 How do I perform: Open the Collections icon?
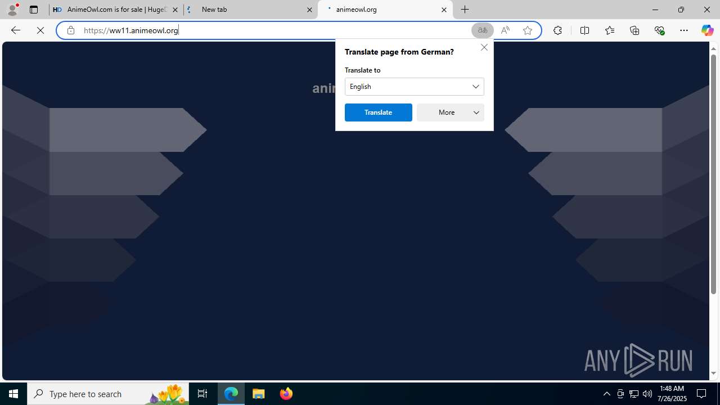tap(634, 30)
